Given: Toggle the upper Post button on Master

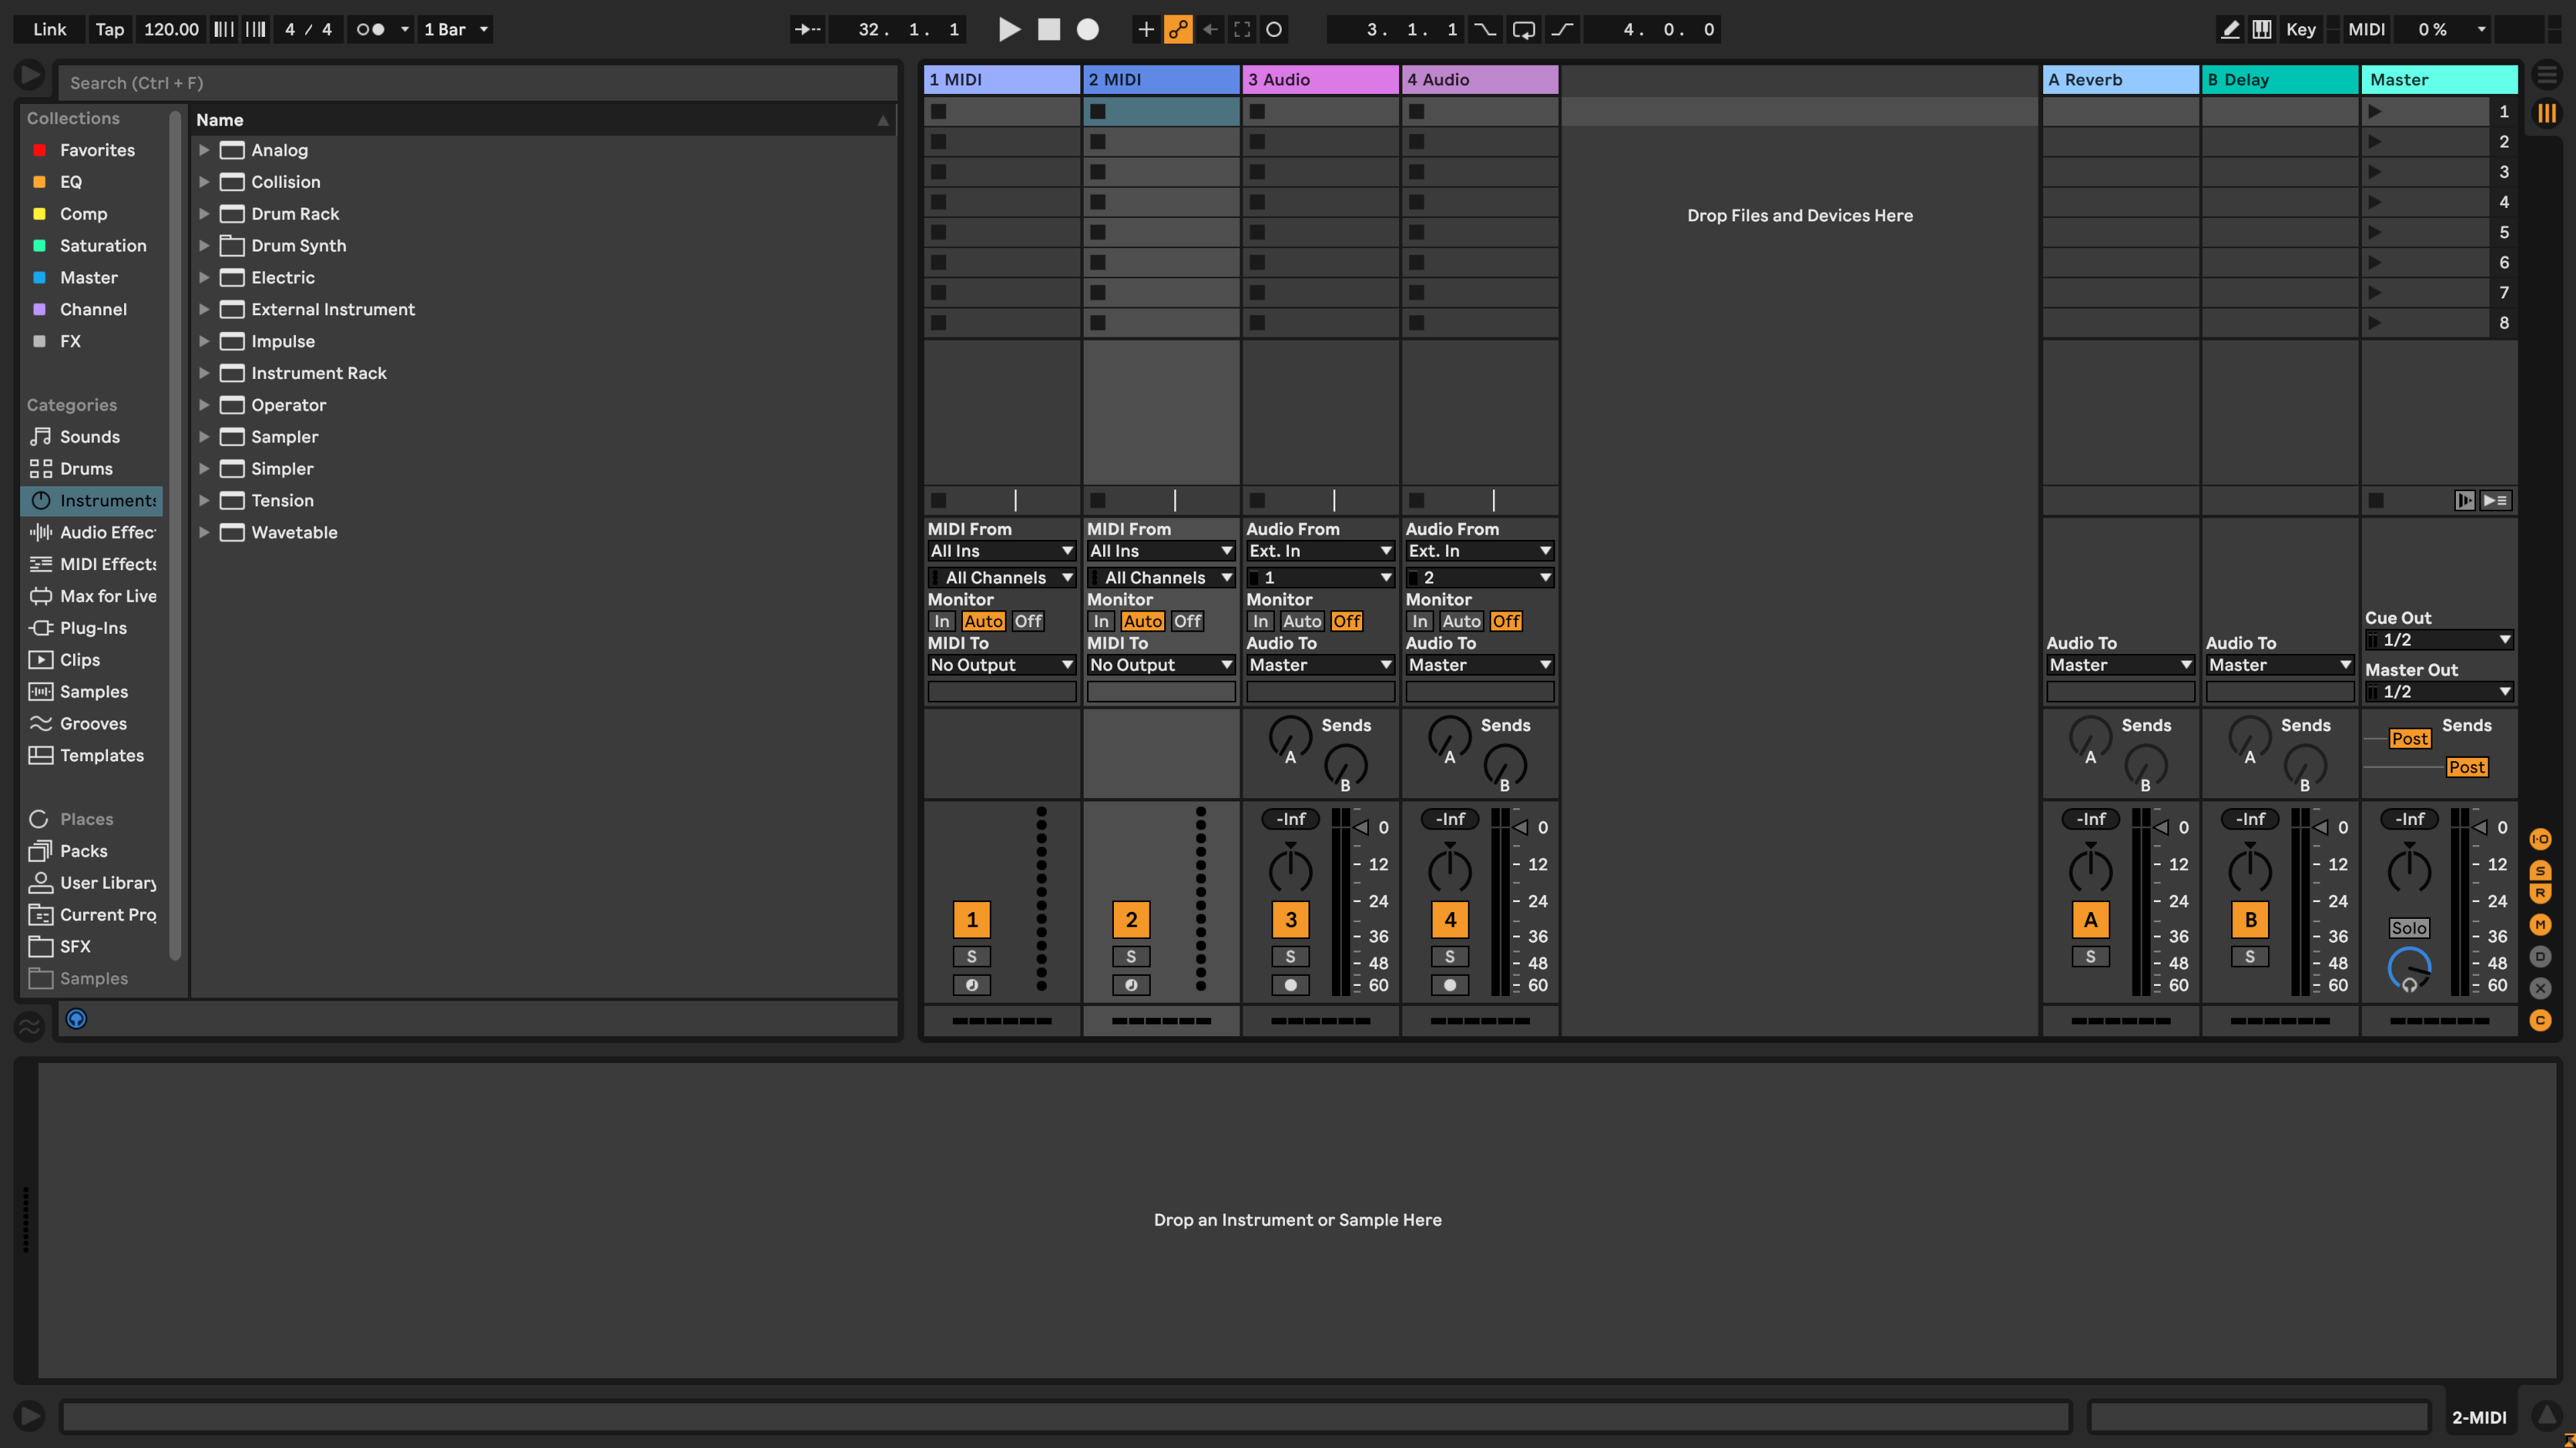Looking at the screenshot, I should pos(2409,738).
